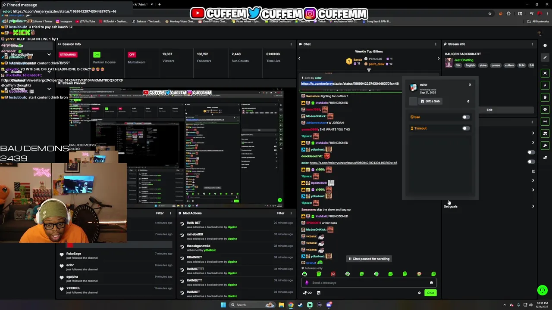
Task: Click Gift a Sub button
Action: 430,101
